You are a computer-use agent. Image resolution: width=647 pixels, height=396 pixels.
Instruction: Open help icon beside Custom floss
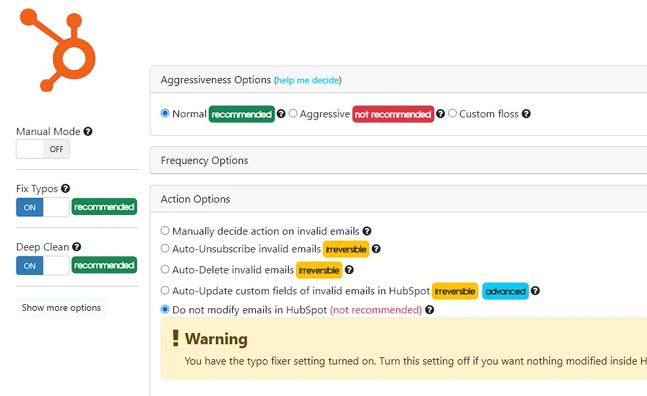(526, 113)
